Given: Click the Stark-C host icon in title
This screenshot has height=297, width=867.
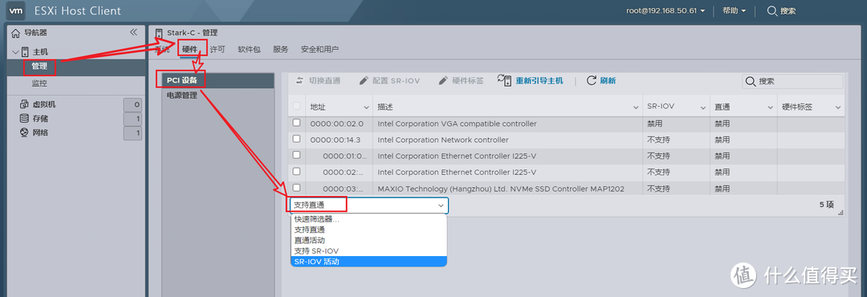Looking at the screenshot, I should click(x=159, y=33).
